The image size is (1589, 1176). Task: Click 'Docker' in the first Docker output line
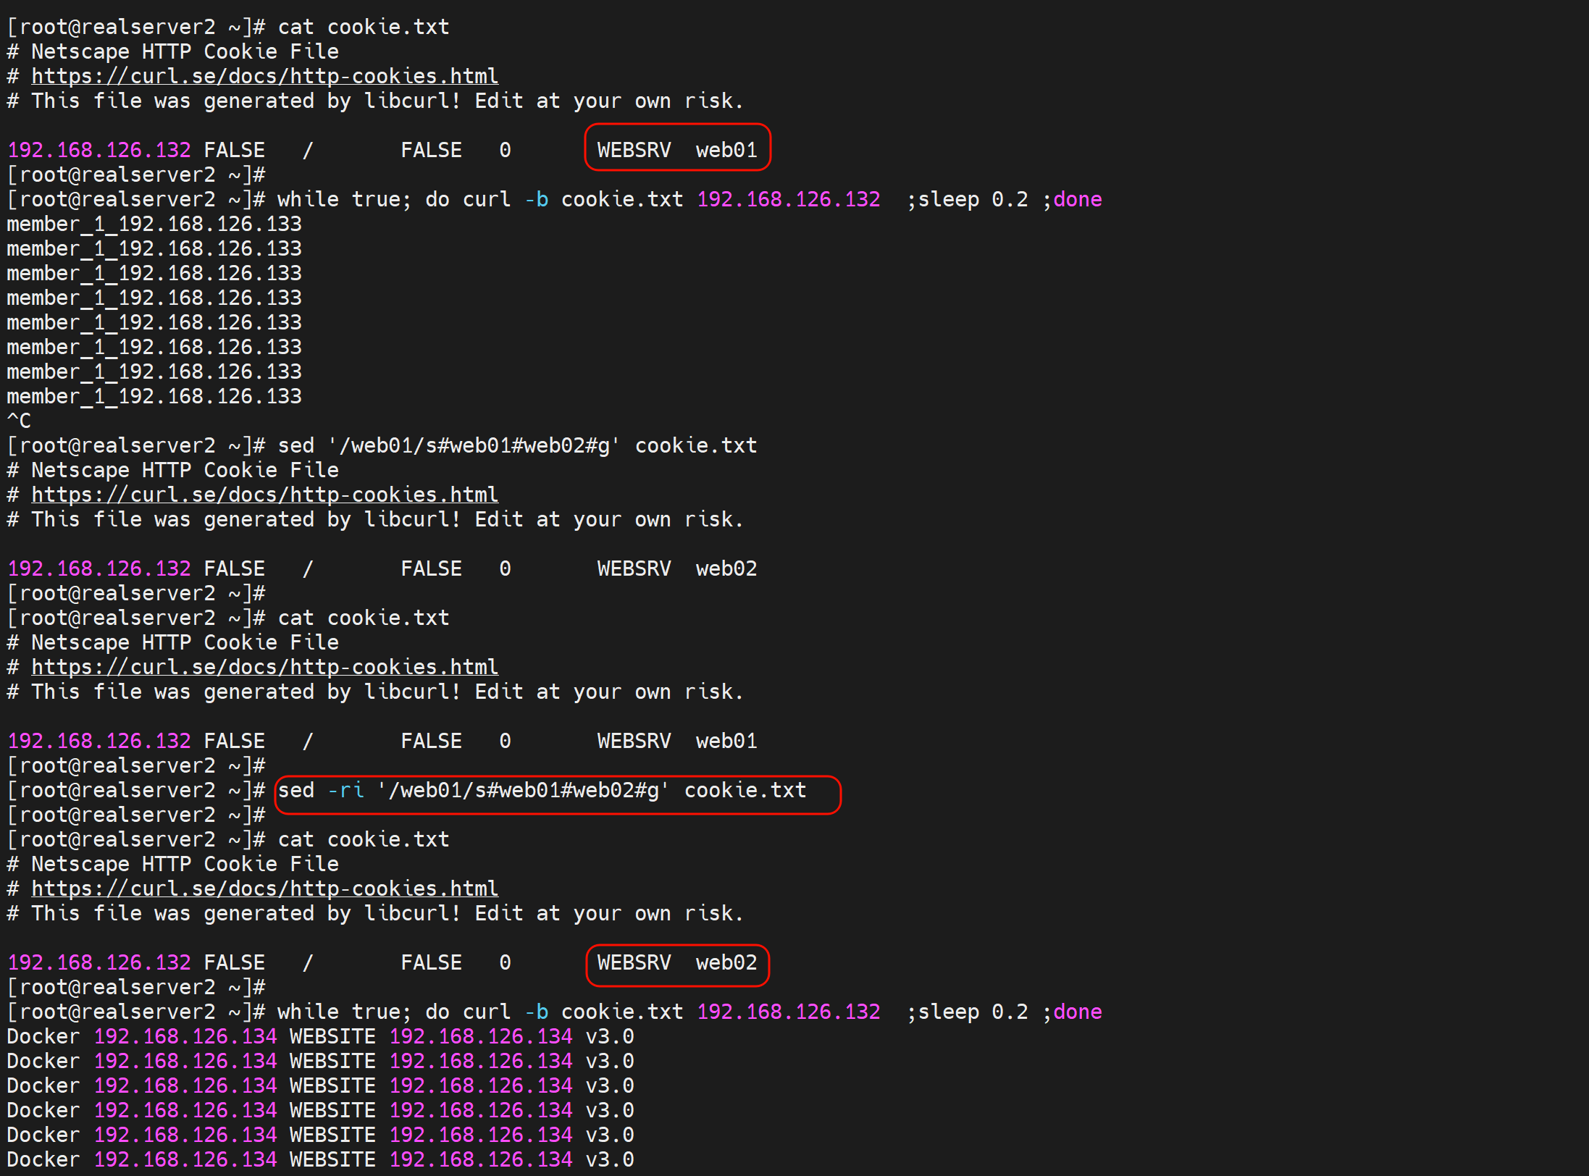(x=43, y=1036)
